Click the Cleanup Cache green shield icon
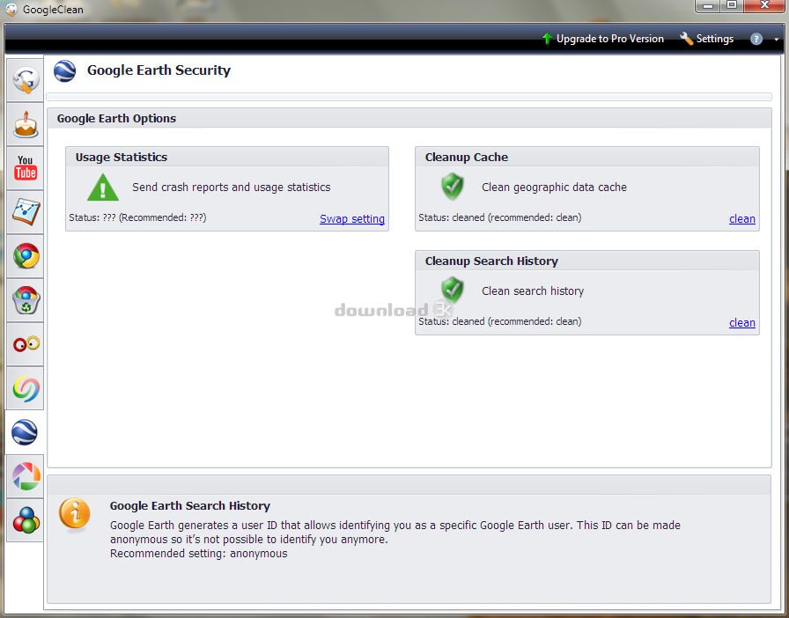Viewport: 789px width, 618px height. click(453, 187)
